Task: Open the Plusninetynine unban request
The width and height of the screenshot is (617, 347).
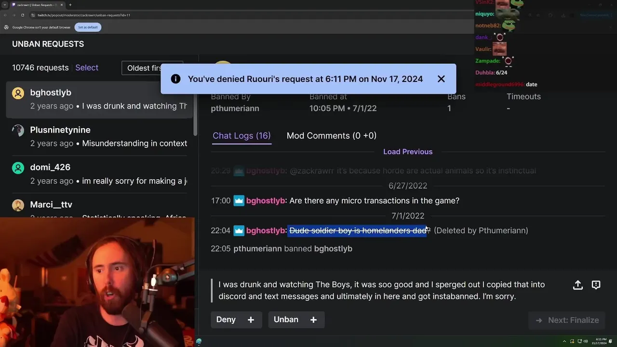Action: coord(99,137)
